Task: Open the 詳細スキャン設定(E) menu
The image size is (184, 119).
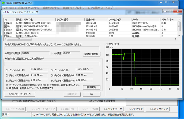Action: [x=29, y=8]
